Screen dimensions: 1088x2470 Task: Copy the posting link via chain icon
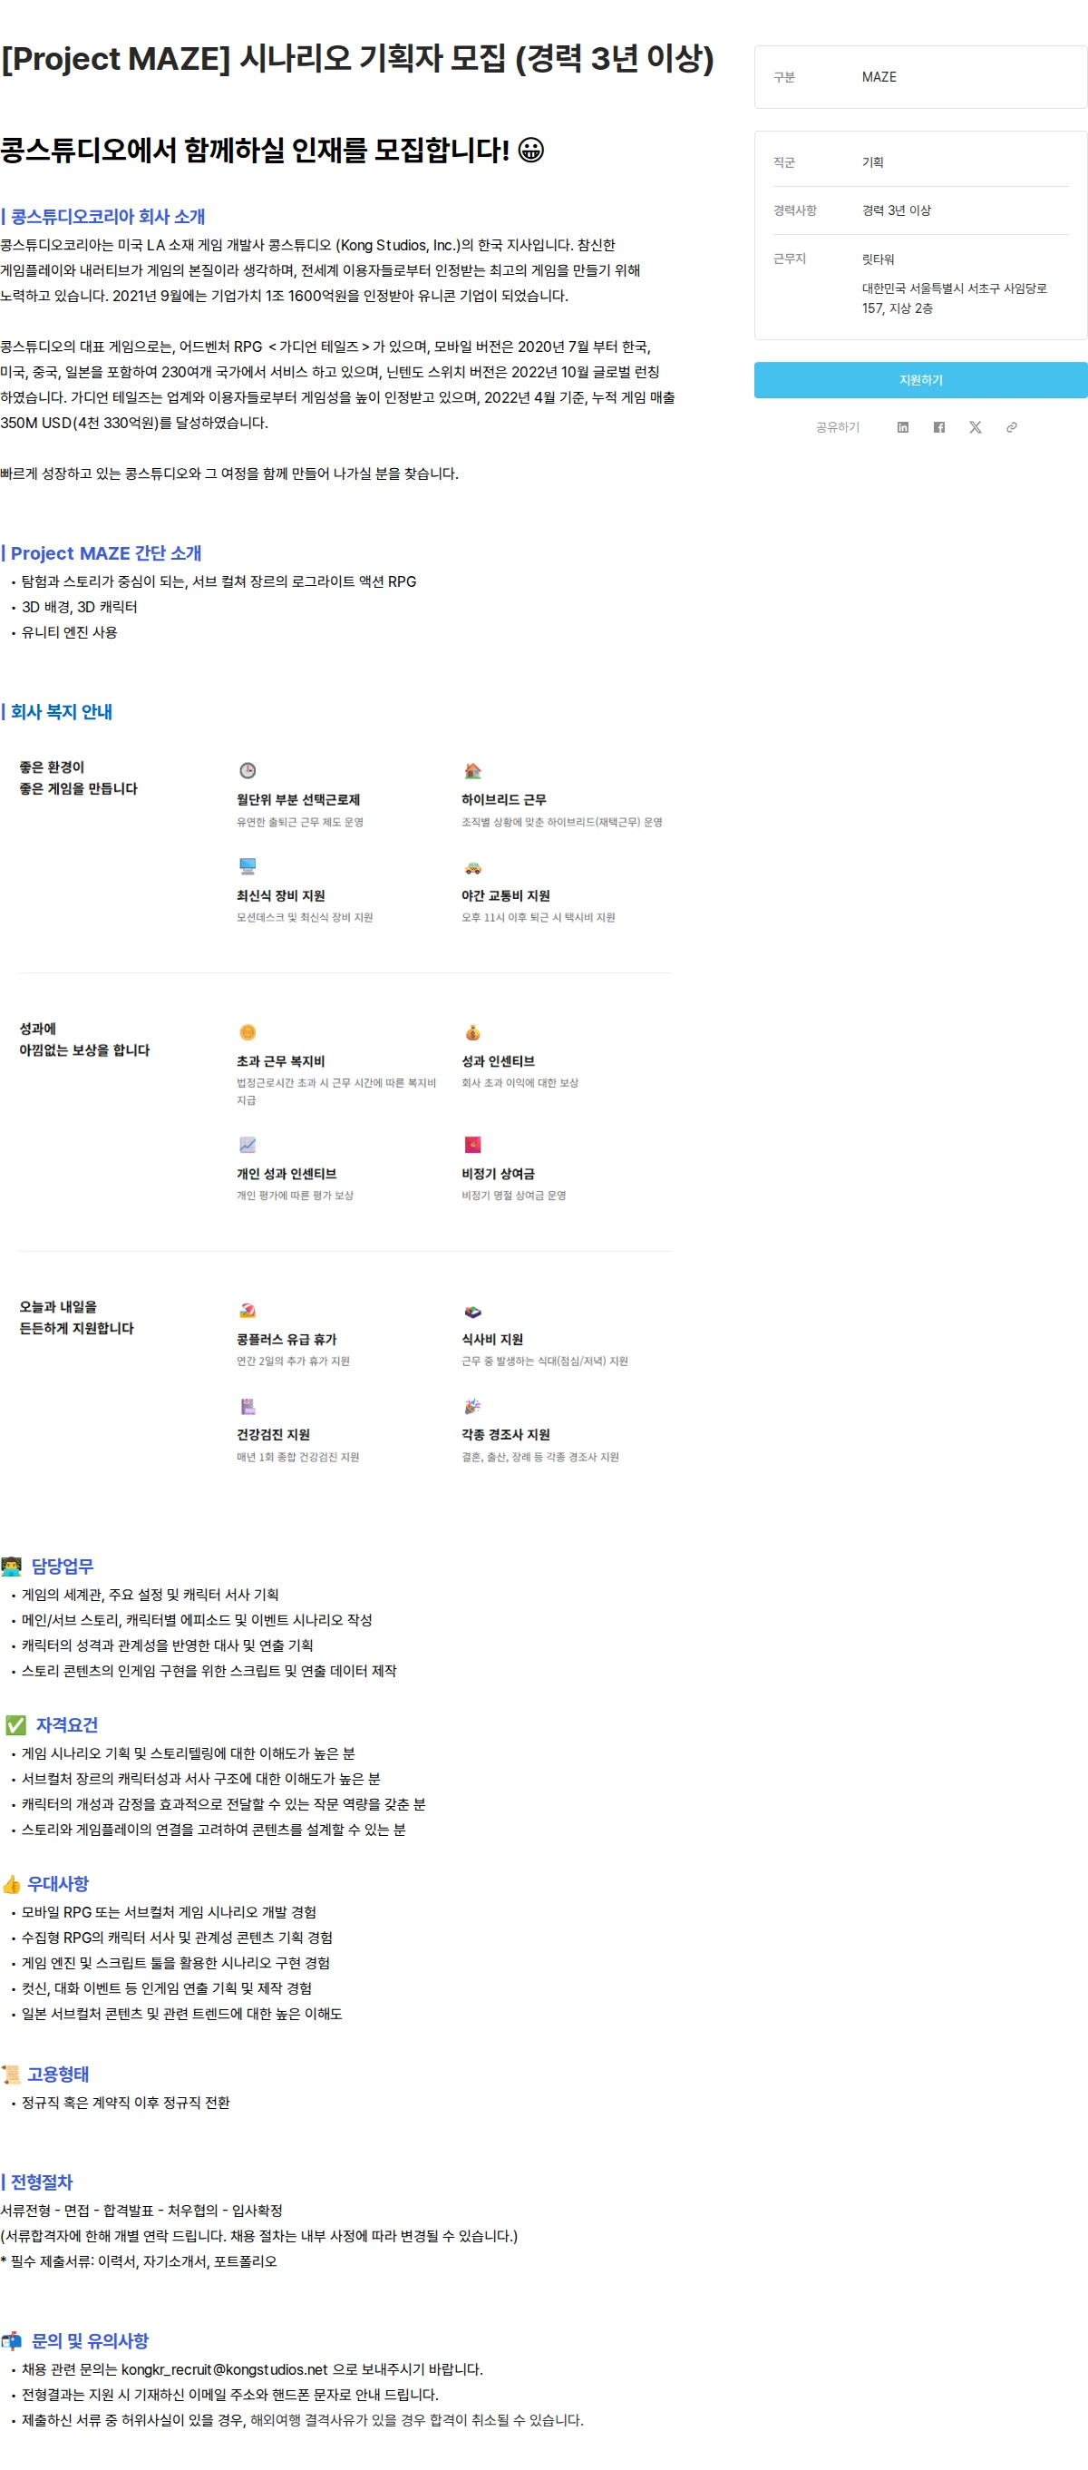[x=1011, y=427]
